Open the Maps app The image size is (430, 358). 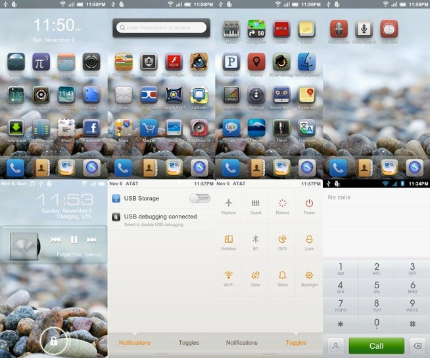pos(124,128)
